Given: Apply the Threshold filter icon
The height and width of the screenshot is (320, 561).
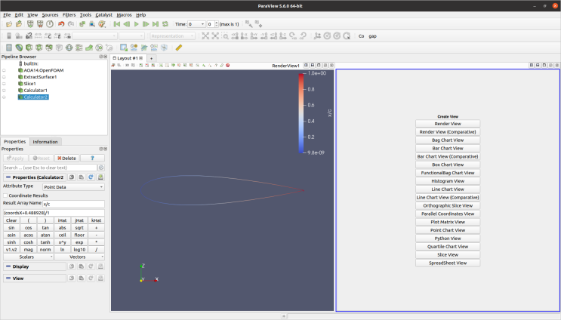Looking at the screenshot, I should [49, 48].
